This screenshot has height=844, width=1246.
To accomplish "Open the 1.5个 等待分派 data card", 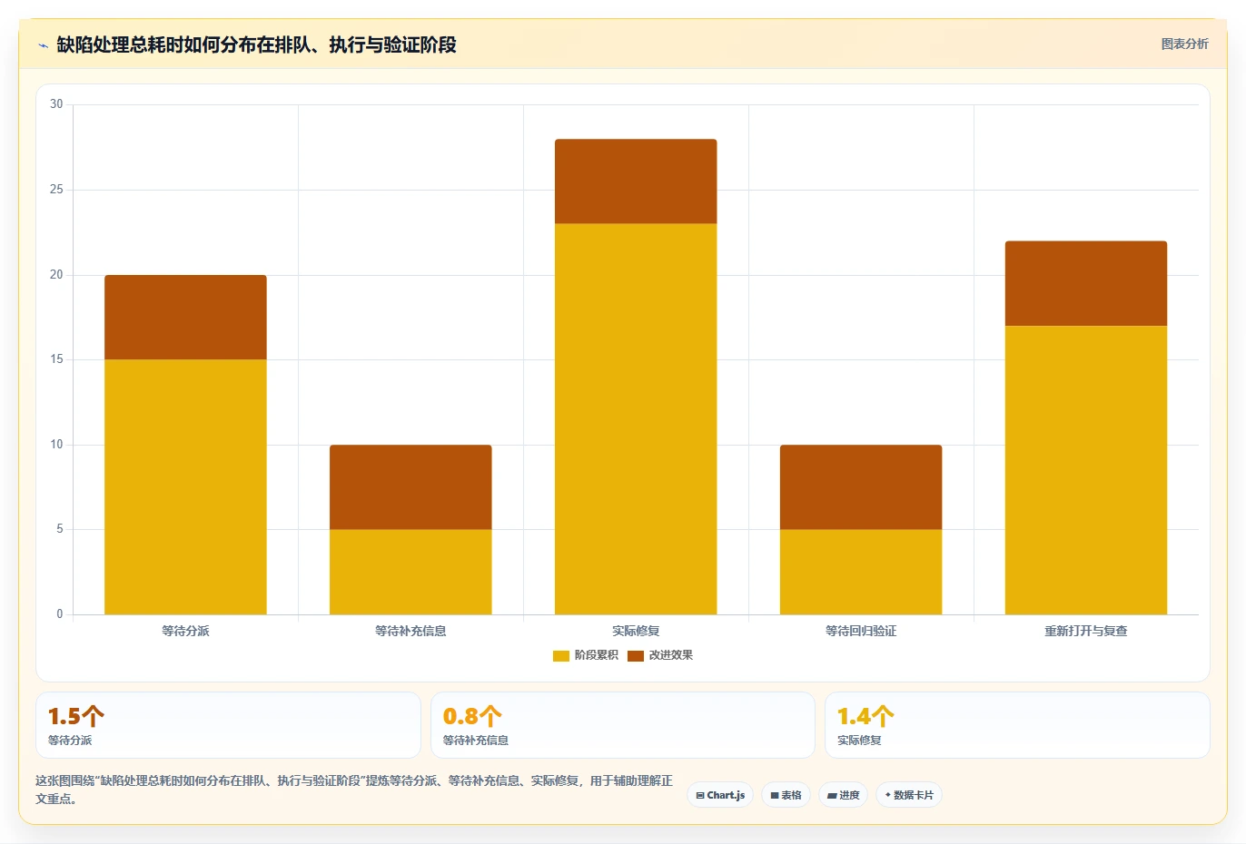I will tap(228, 725).
